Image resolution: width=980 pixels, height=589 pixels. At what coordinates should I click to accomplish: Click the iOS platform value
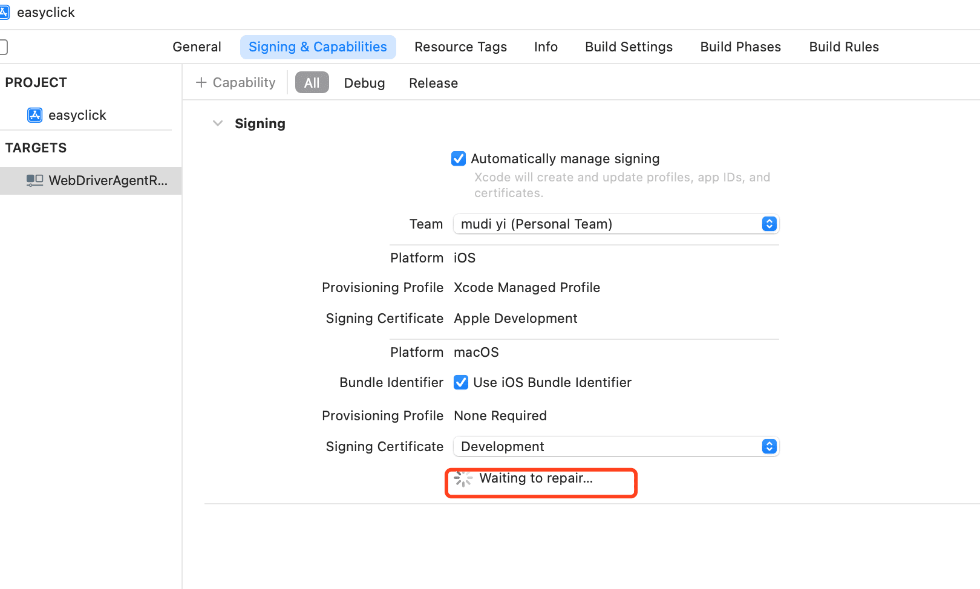(x=465, y=258)
